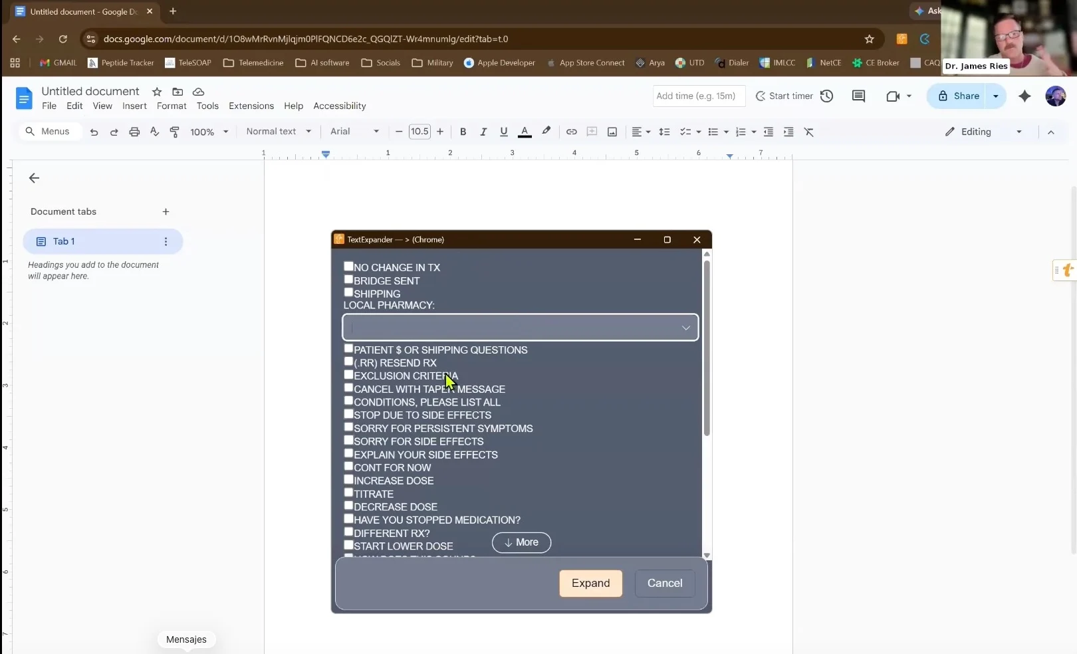The width and height of the screenshot is (1077, 654).
Task: Print the document with the printer icon
Action: click(134, 132)
